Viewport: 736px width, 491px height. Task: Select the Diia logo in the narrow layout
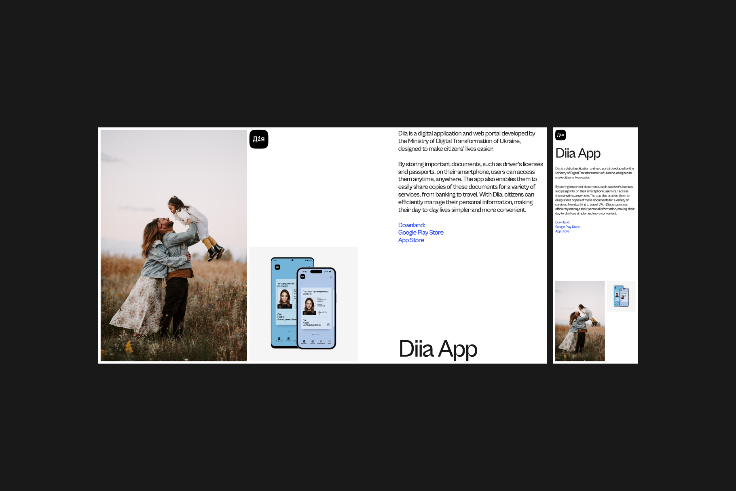point(560,135)
